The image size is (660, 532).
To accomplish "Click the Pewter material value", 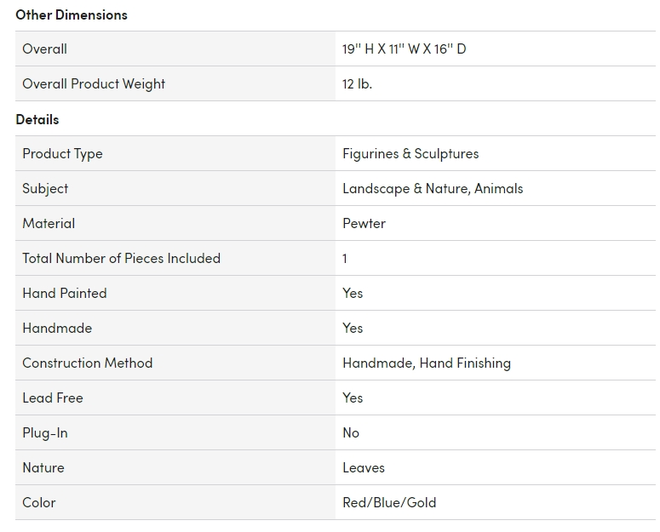I will pyautogui.click(x=364, y=223).
